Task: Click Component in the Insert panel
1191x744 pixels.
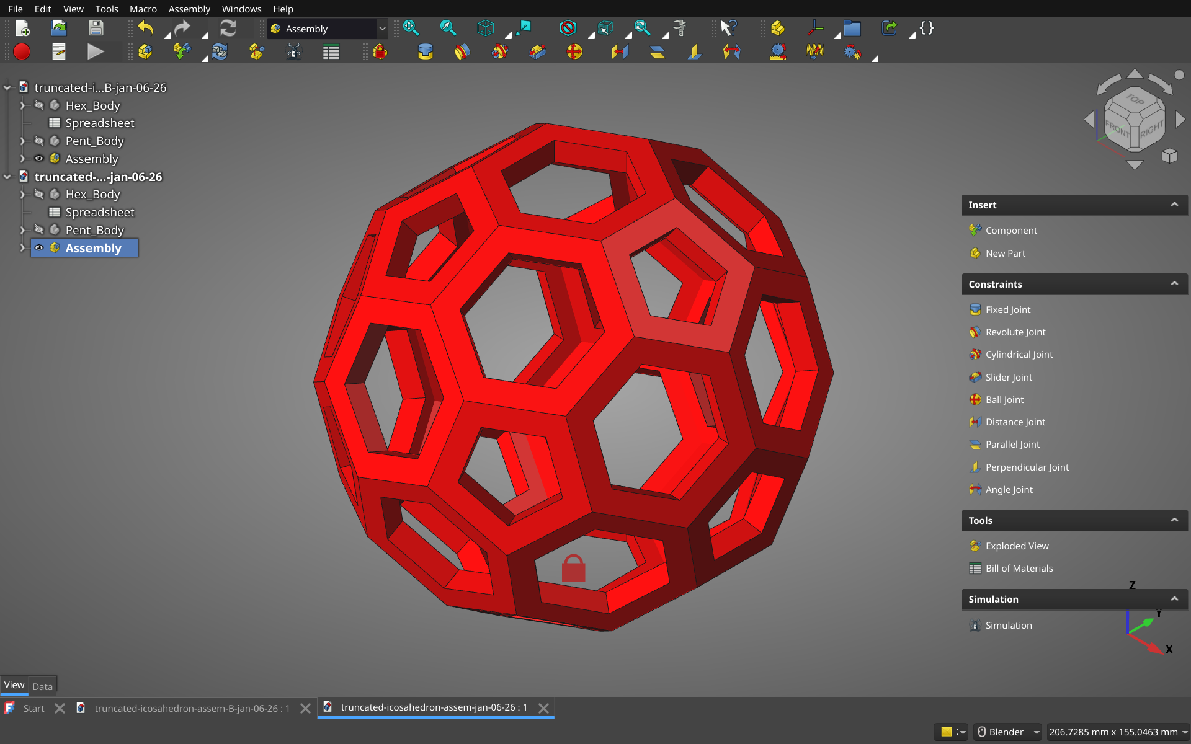Action: click(x=1010, y=231)
